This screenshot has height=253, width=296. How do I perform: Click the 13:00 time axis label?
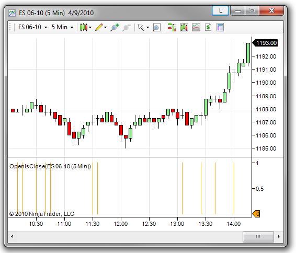[x=177, y=224]
